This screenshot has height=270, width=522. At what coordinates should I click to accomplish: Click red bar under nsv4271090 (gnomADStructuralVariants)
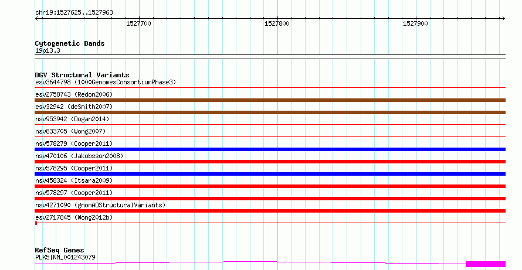[270, 211]
